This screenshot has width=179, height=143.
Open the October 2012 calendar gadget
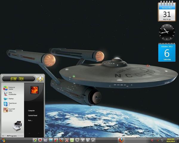pos(167,52)
